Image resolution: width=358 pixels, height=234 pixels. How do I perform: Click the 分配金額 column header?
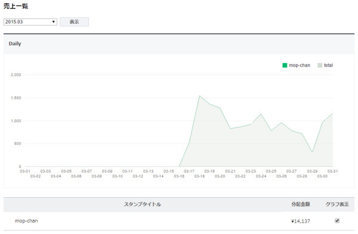click(301, 204)
